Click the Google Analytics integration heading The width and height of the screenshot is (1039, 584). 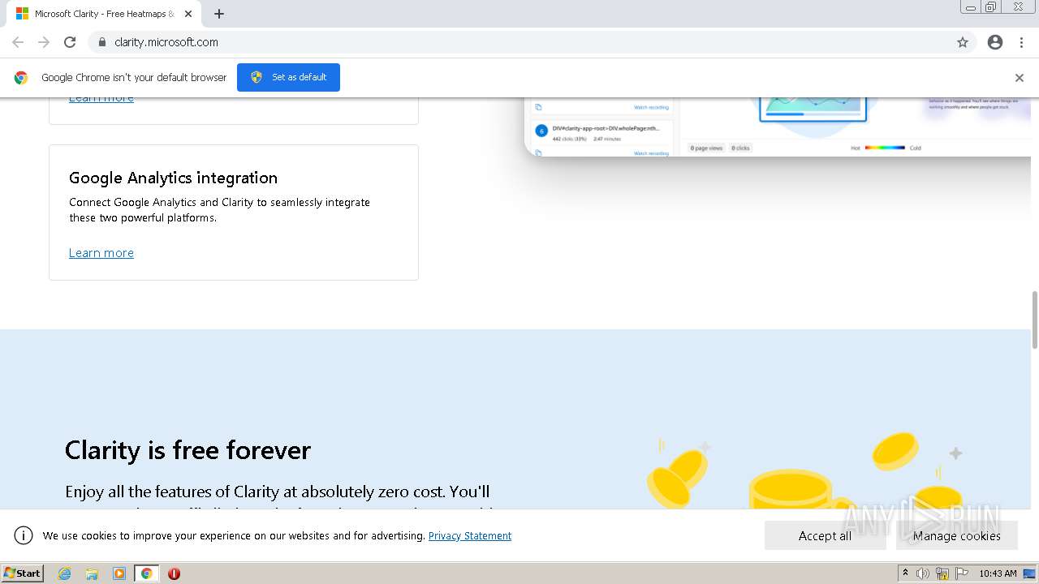pyautogui.click(x=173, y=178)
